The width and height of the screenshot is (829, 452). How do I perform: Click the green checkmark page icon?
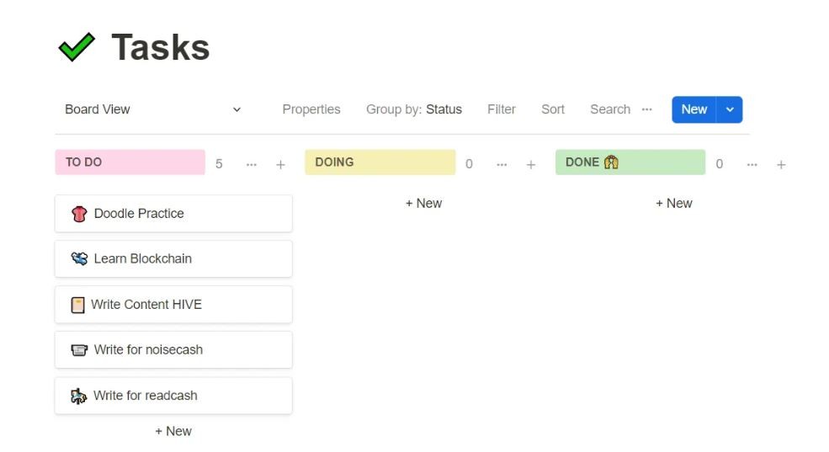click(x=77, y=47)
